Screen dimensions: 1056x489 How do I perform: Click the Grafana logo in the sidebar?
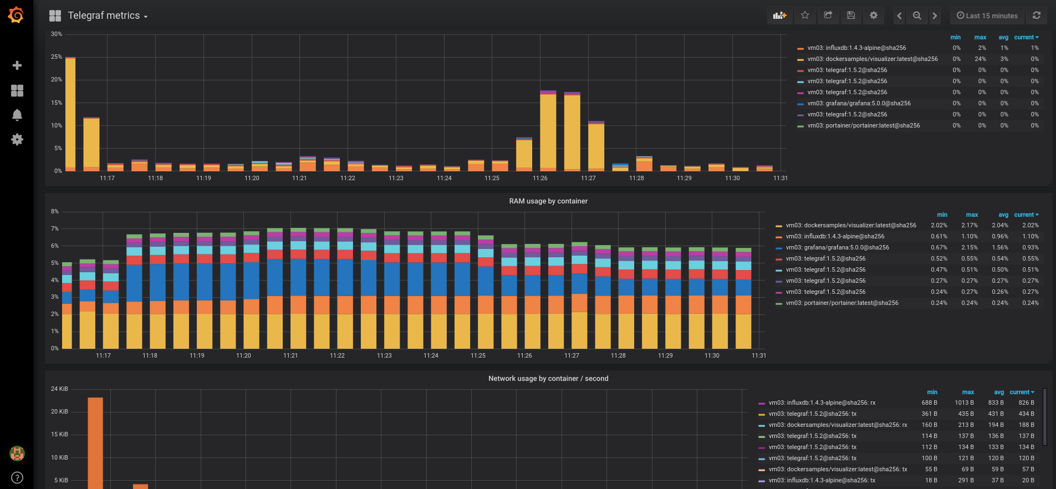click(16, 15)
